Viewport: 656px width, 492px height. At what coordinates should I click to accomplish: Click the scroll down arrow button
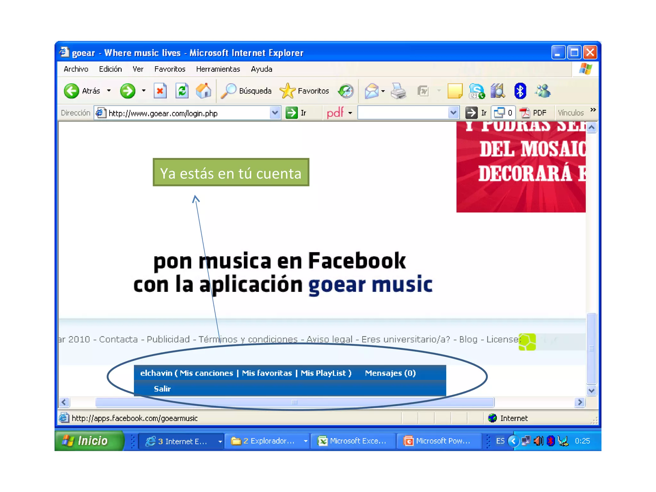(x=592, y=391)
